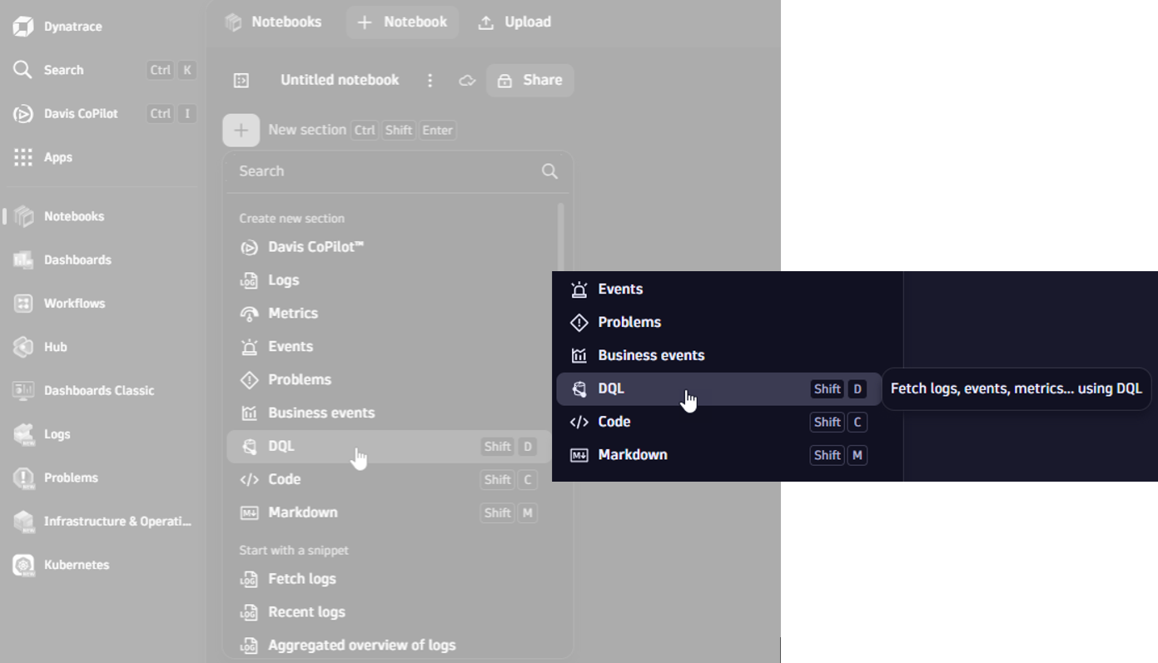Focus the Search field above Create new section
Image resolution: width=1158 pixels, height=663 pixels.
point(383,171)
